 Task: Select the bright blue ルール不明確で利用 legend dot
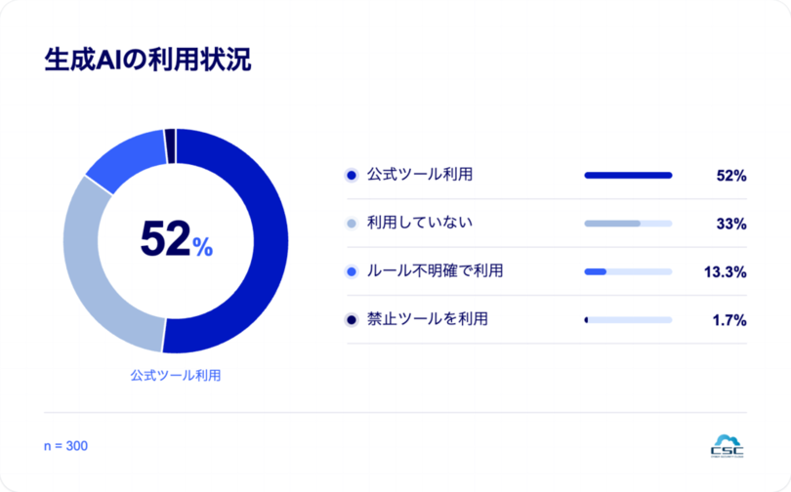[x=352, y=272]
